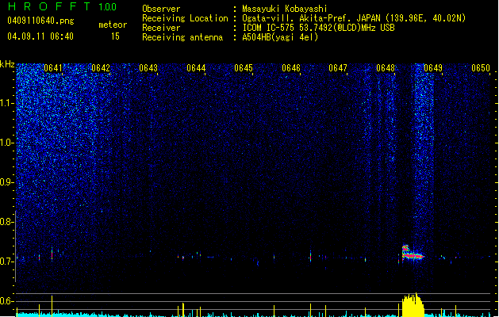The height and width of the screenshot is (317, 499).
Task: Click the Receiving antenna label
Action: 182,37
